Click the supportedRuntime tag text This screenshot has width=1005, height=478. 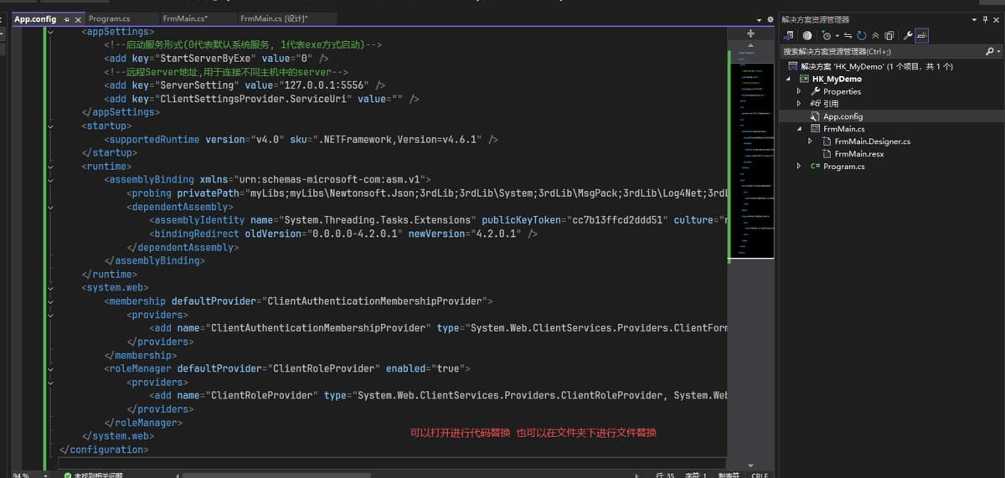coord(155,140)
